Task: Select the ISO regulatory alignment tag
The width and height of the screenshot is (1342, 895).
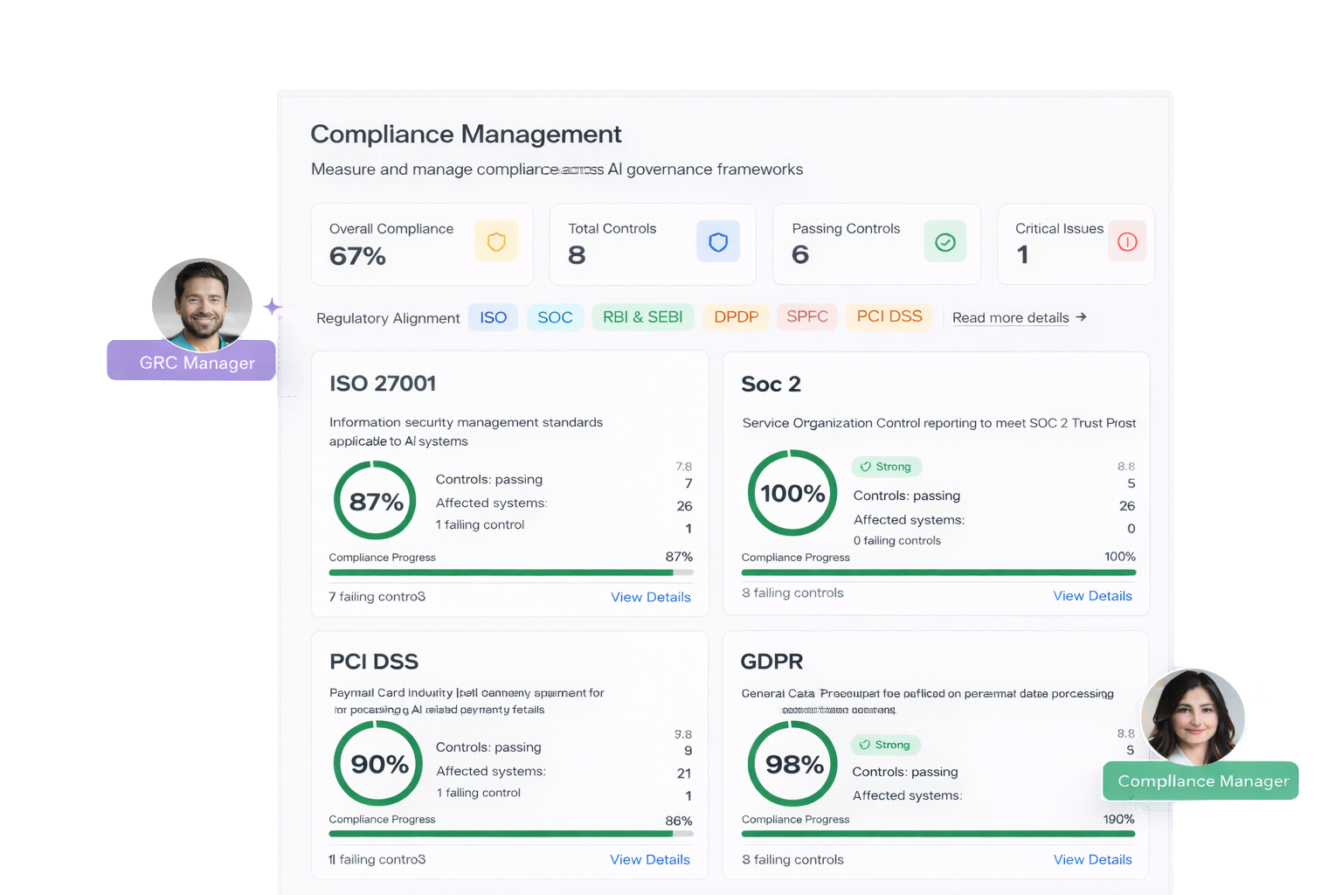Action: [493, 317]
